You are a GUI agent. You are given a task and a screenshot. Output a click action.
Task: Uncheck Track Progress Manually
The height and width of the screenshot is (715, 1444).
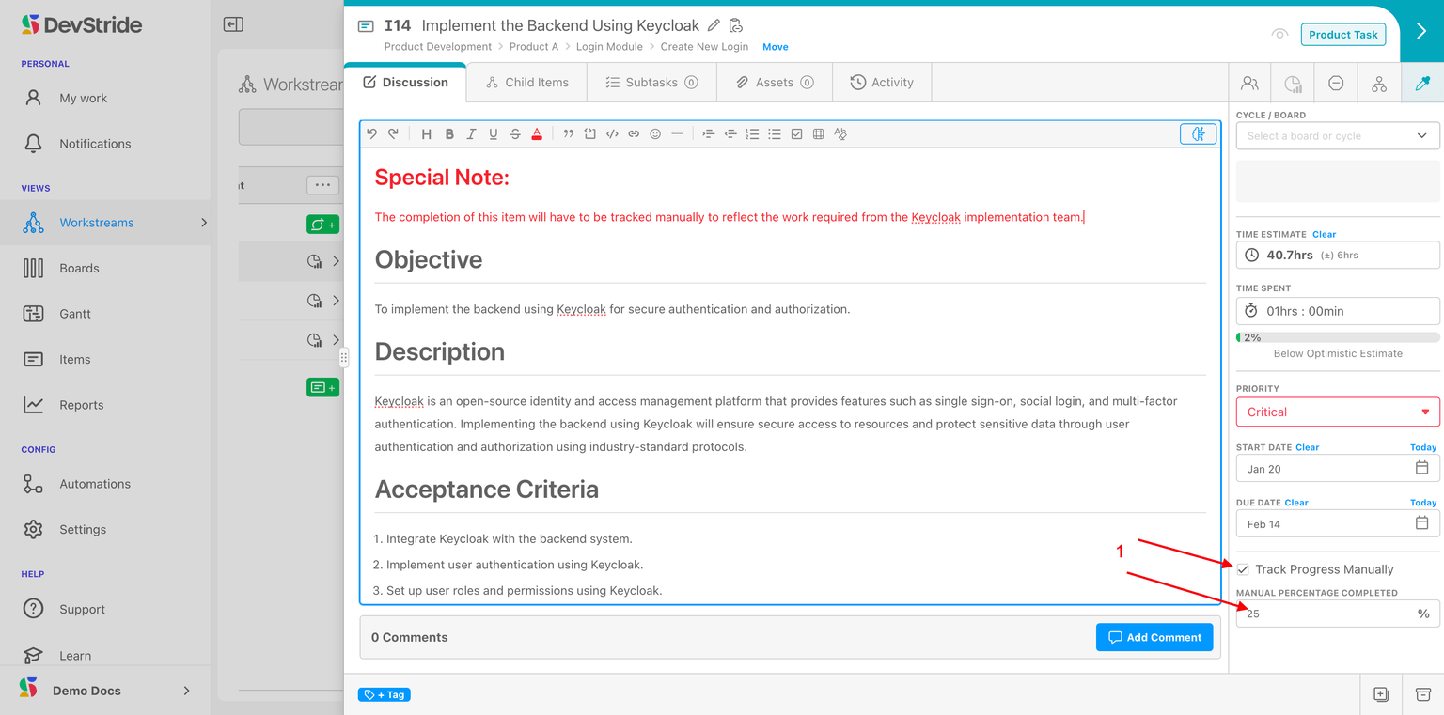1243,569
